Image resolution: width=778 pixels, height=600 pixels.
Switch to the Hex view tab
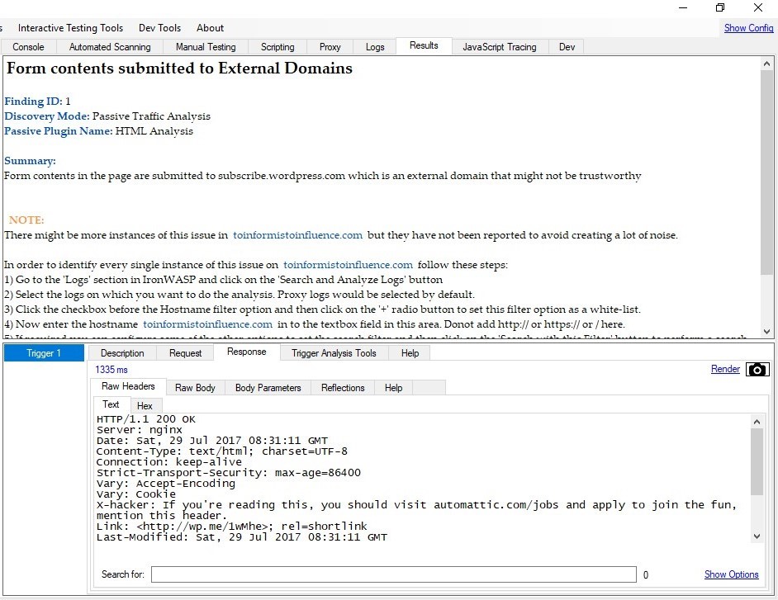(x=145, y=406)
